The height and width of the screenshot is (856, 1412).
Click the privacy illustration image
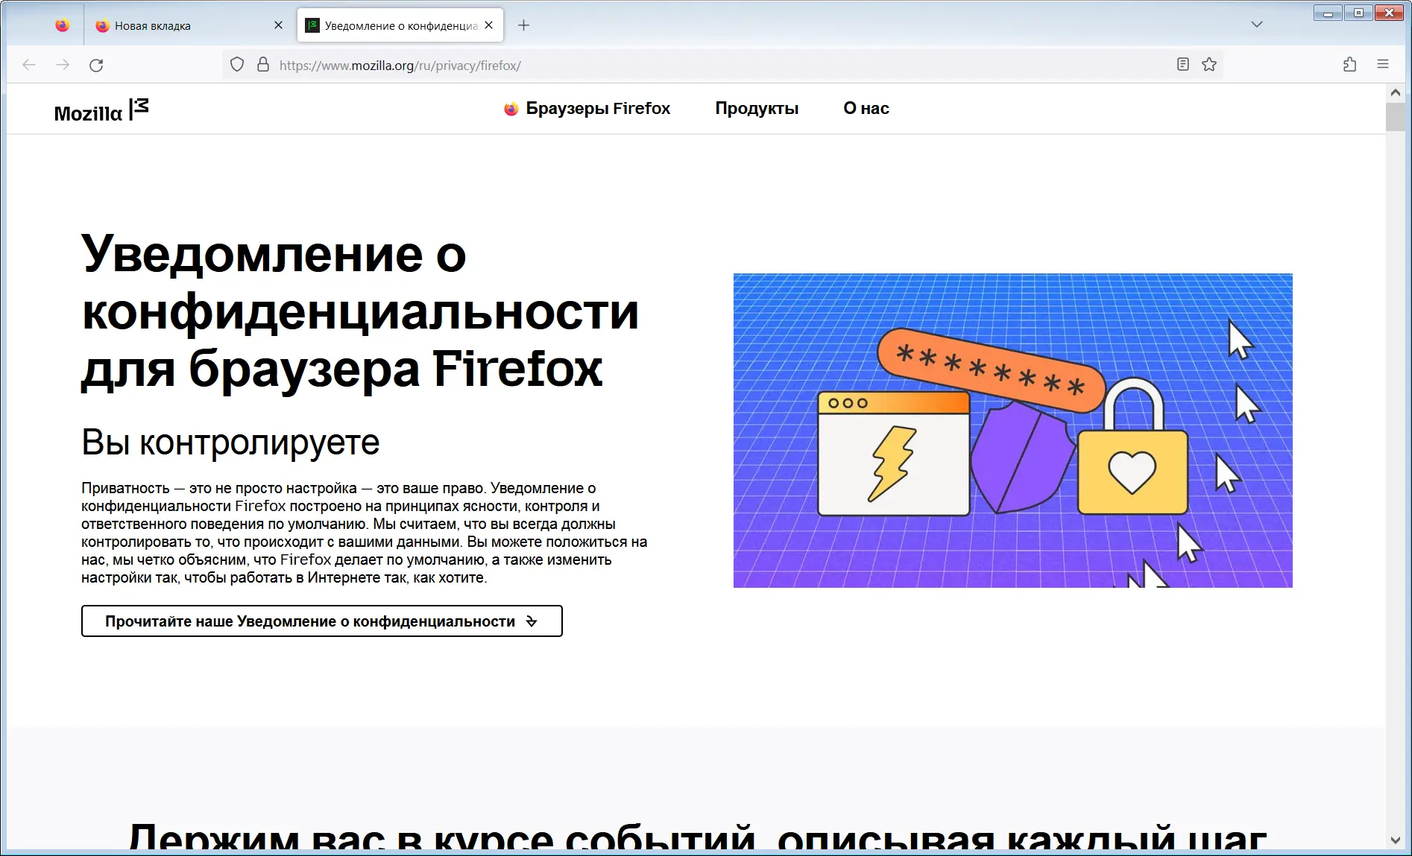(x=1013, y=431)
